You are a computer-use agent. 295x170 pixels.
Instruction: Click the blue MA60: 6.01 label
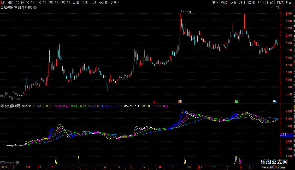click(x=95, y=106)
